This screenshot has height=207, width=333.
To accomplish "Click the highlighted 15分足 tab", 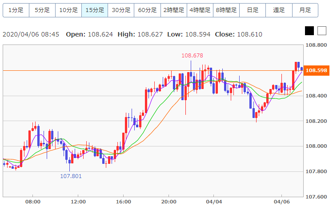I will pyautogui.click(x=95, y=10).
